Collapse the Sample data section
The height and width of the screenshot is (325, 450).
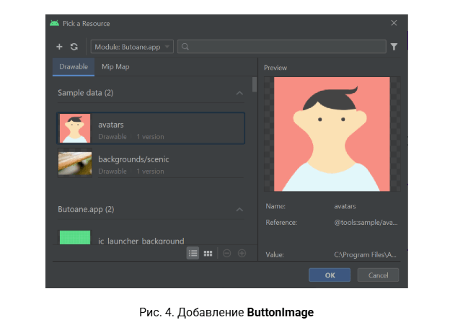(239, 93)
